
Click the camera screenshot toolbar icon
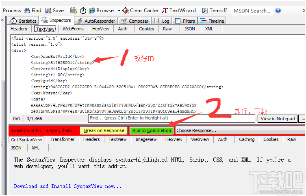[x=74, y=11]
